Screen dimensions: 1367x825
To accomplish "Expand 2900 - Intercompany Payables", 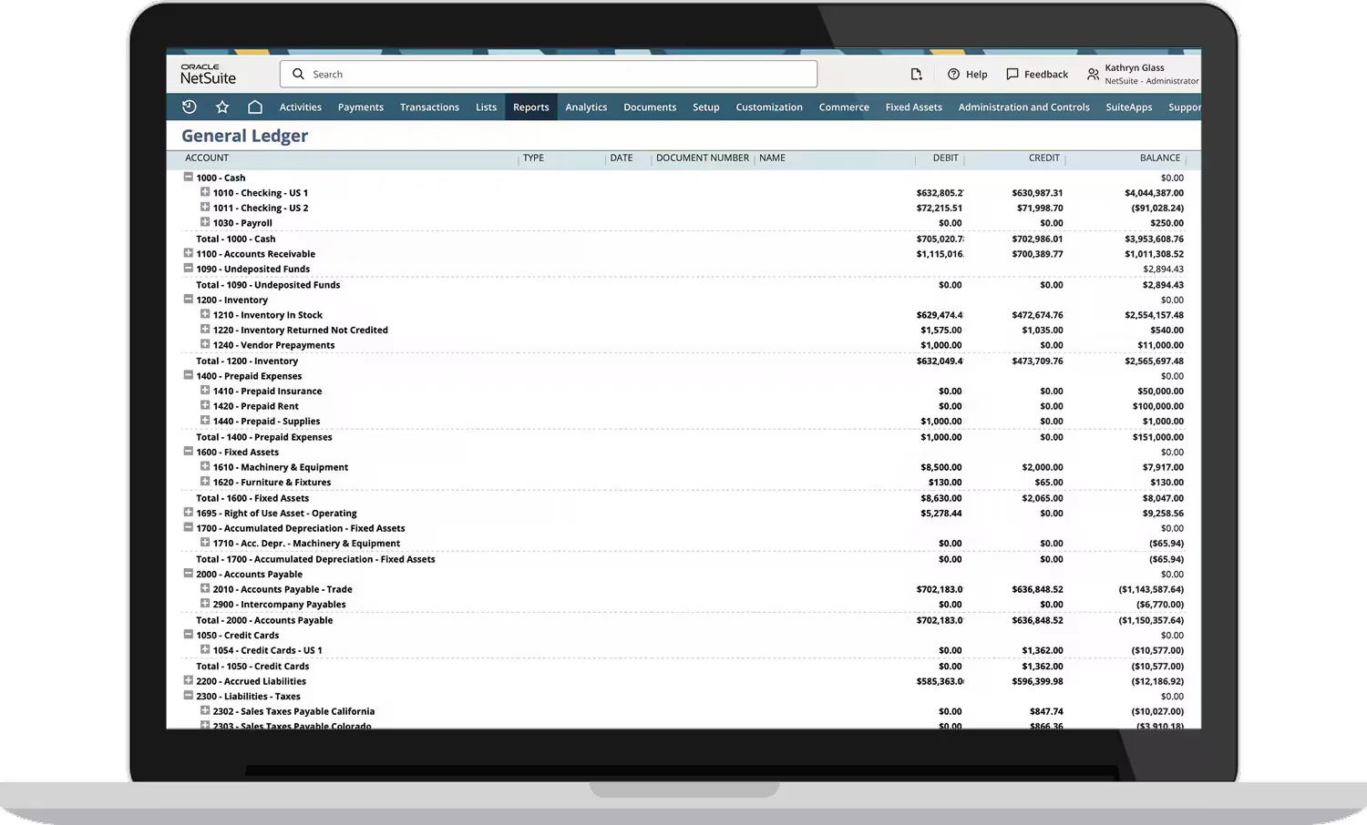I will click(205, 603).
